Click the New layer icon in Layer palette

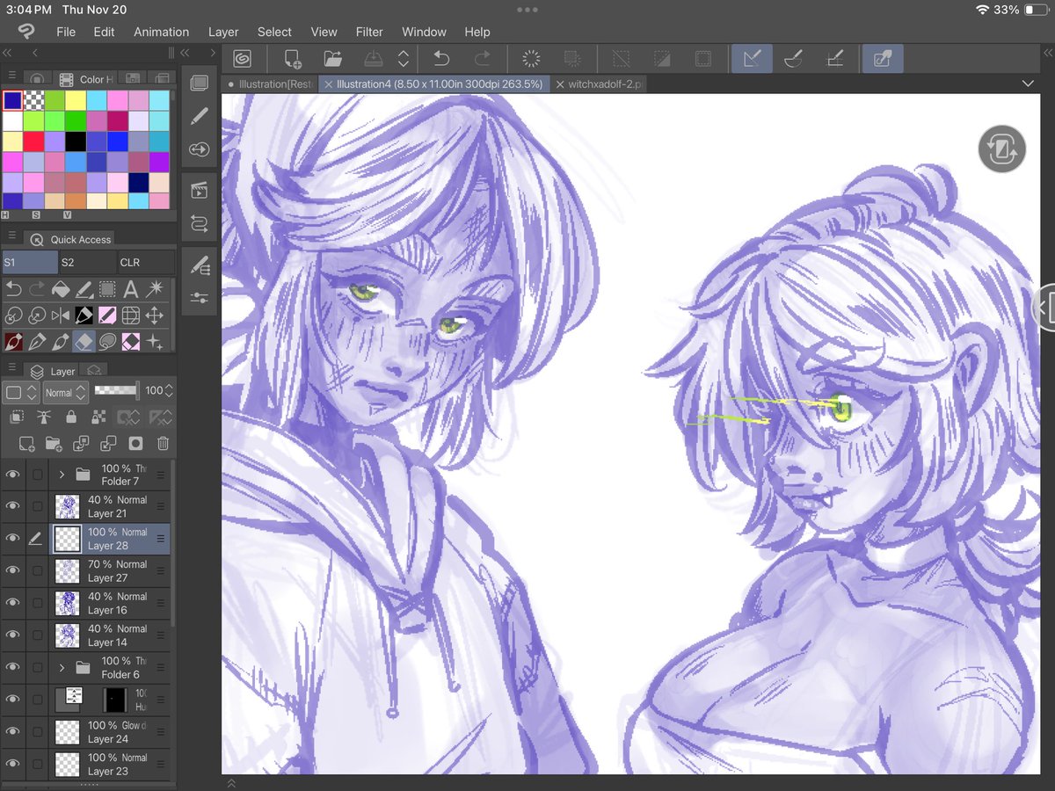pos(25,444)
